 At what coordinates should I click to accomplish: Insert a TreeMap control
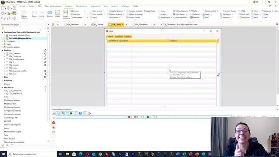point(195,17)
